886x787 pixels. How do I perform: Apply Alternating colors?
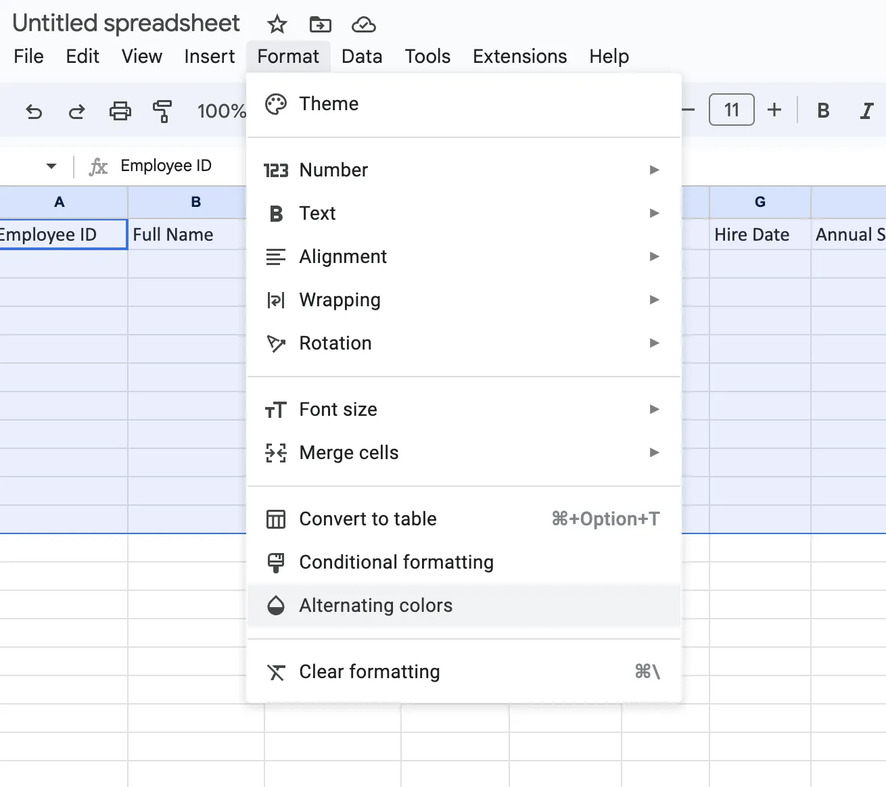point(464,605)
